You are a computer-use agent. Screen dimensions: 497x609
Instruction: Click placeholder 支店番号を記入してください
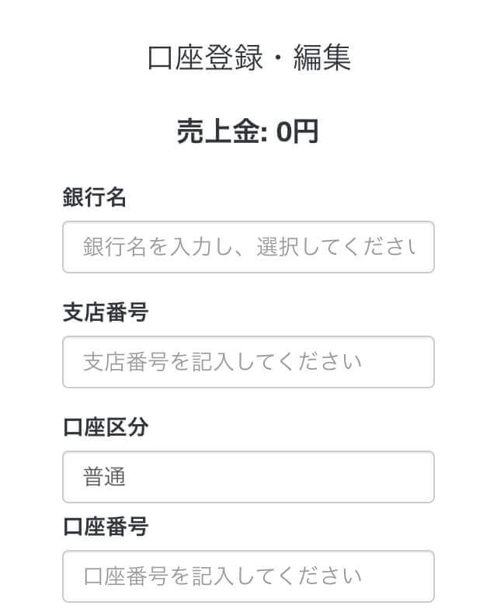(222, 362)
